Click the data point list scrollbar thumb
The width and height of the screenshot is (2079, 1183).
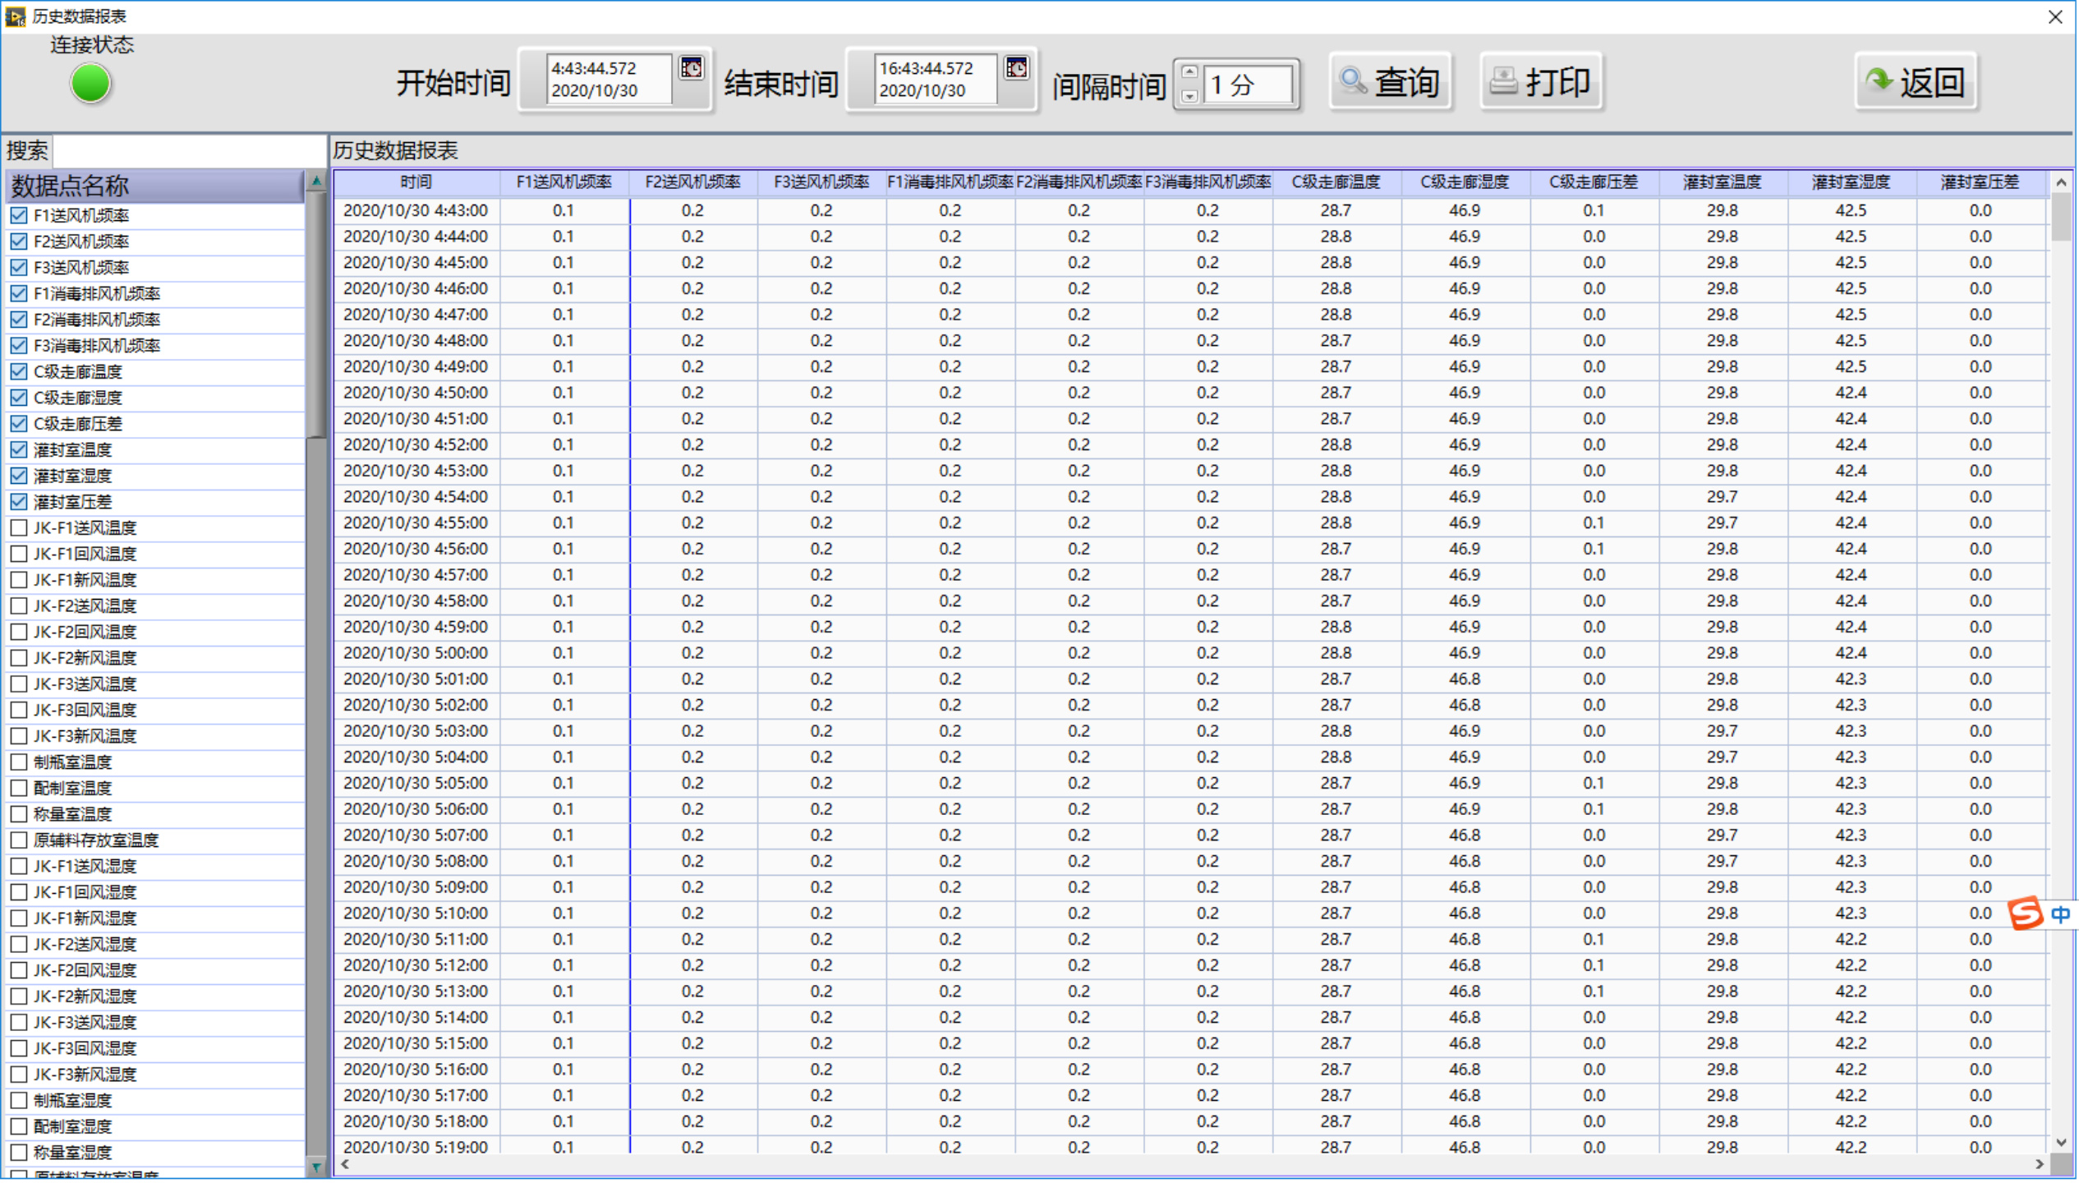316,315
